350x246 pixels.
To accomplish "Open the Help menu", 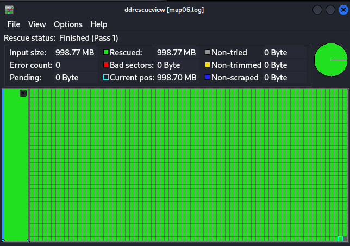I will click(x=98, y=24).
